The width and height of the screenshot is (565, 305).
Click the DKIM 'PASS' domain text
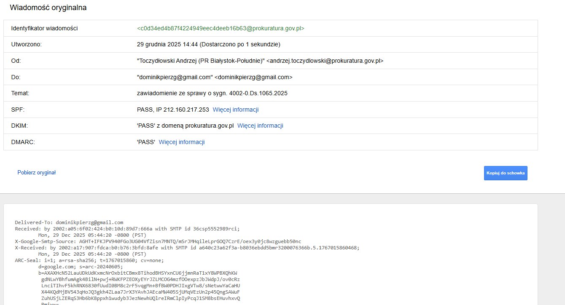pos(185,126)
